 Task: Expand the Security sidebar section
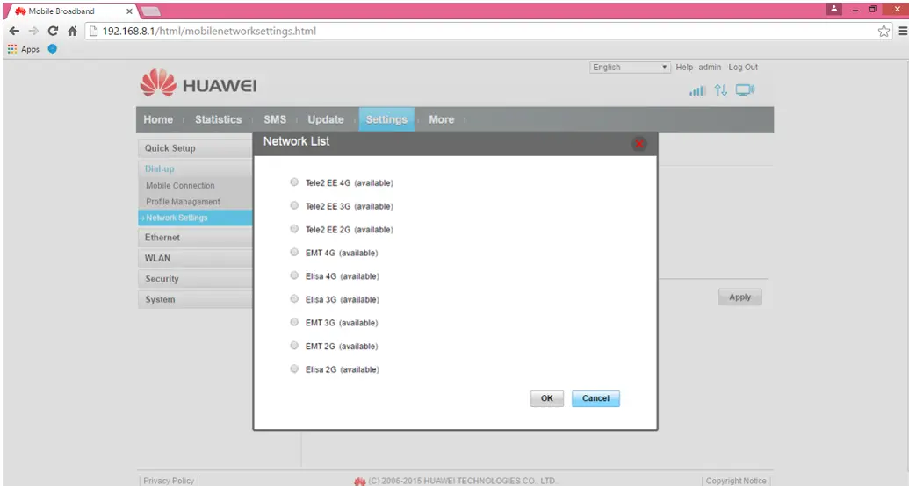(x=195, y=279)
